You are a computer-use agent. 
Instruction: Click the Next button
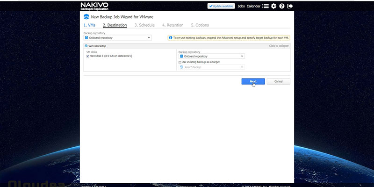(253, 81)
